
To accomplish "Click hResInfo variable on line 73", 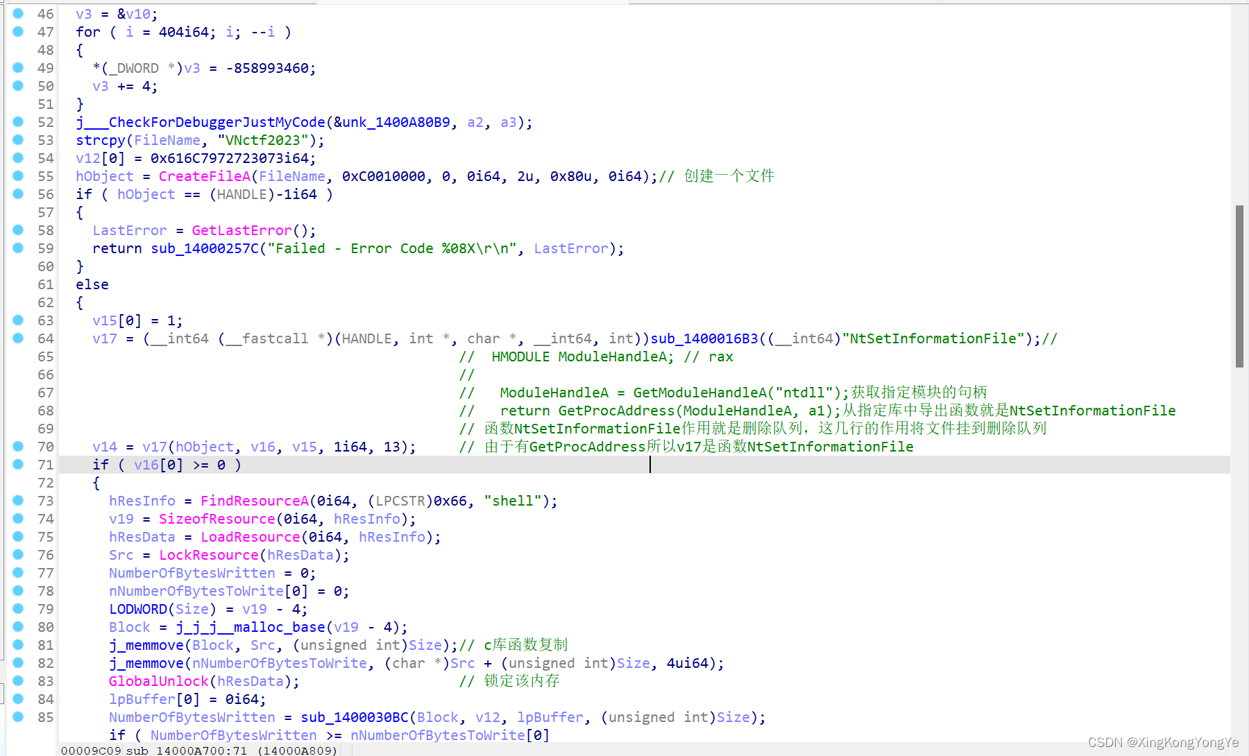I will (142, 501).
